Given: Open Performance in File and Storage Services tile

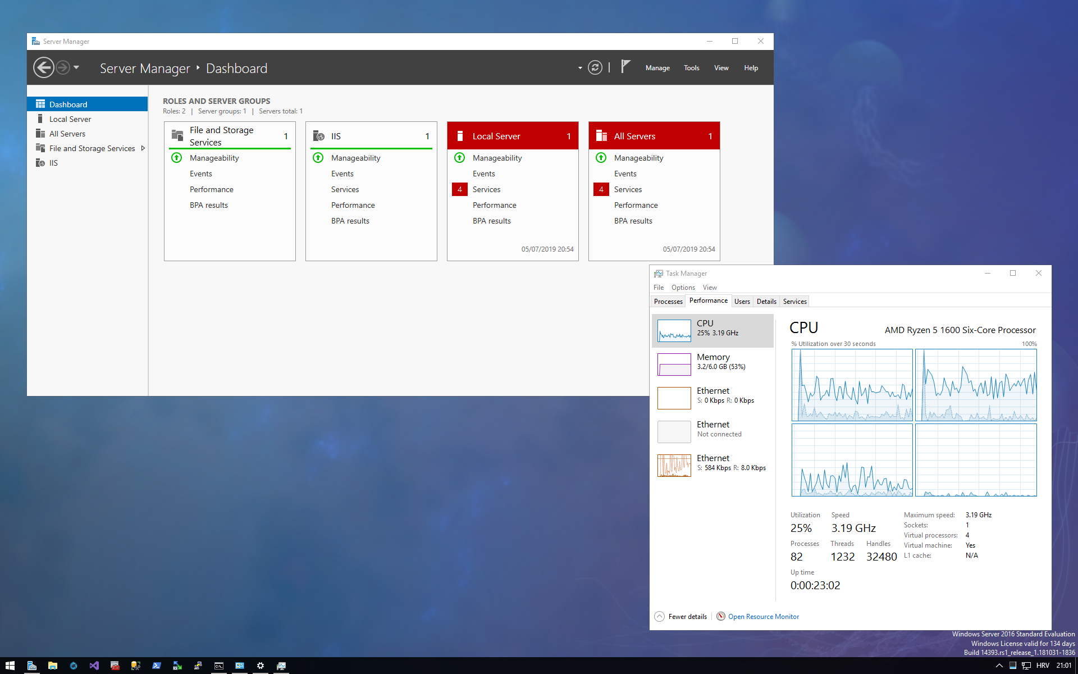Looking at the screenshot, I should 211,189.
